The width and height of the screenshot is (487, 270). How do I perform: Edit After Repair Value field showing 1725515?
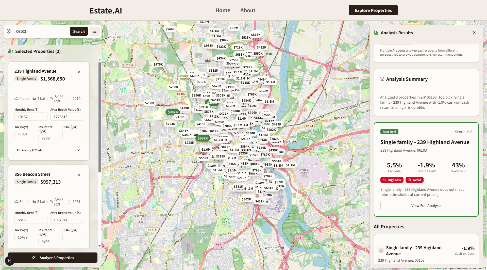67,117
